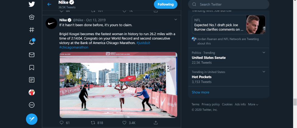297x128 pixels.
Task: Expand the Nike tweet options chevron
Action: click(176, 20)
